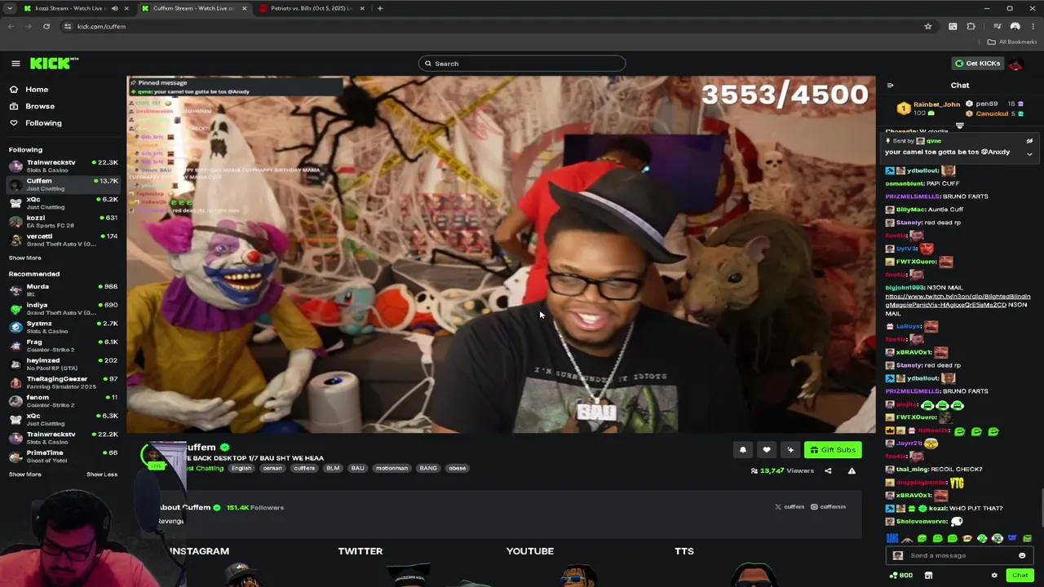Open the user profile avatar
Image resolution: width=1044 pixels, height=587 pixels.
[x=1015, y=64]
